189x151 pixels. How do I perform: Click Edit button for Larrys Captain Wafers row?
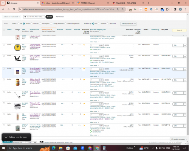point(178,115)
